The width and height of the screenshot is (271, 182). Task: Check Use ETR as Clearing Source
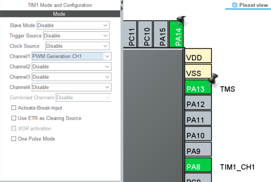[14, 118]
